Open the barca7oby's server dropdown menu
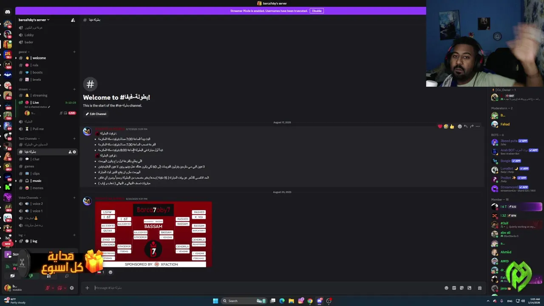Screen dimensions: 544x306 coord(34,20)
